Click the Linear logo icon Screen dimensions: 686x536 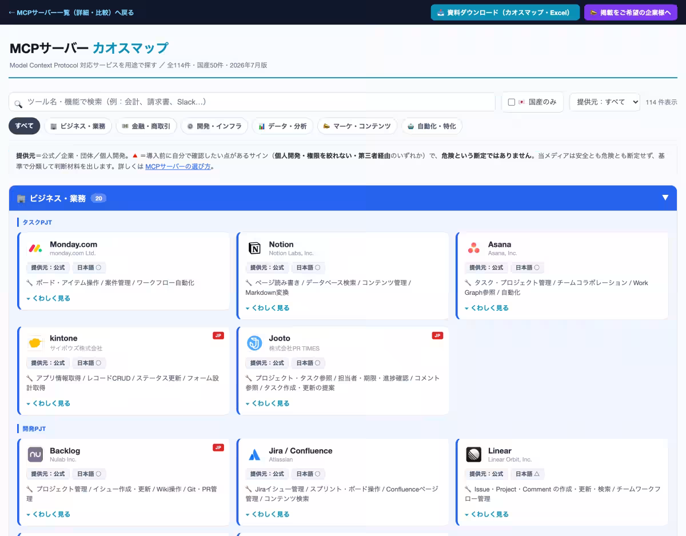(x=473, y=454)
